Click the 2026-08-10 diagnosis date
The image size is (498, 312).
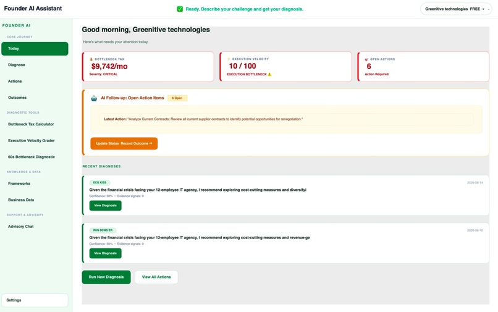[x=475, y=230]
